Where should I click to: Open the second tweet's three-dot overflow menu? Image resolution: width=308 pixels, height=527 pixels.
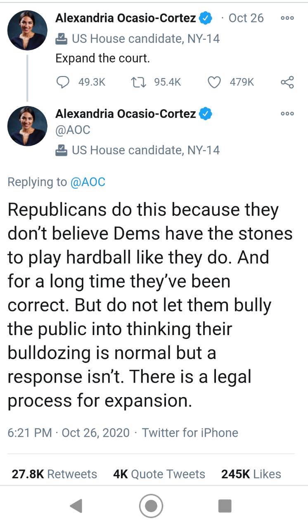coord(287,114)
